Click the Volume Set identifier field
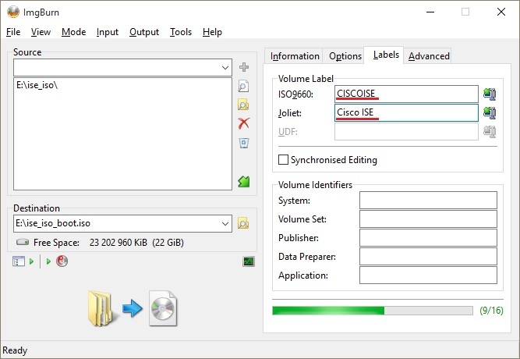Image resolution: width=520 pixels, height=359 pixels. click(x=428, y=219)
